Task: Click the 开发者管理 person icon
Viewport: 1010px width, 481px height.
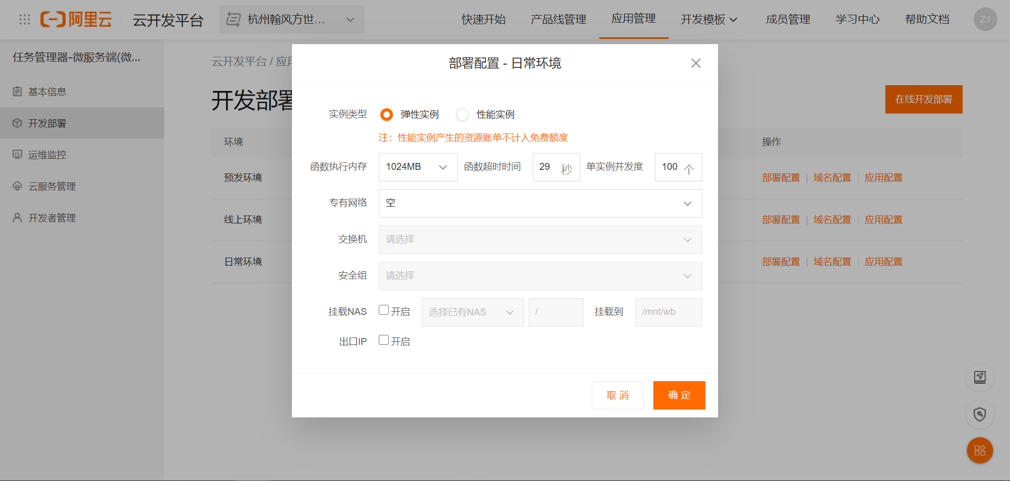Action: click(x=17, y=218)
